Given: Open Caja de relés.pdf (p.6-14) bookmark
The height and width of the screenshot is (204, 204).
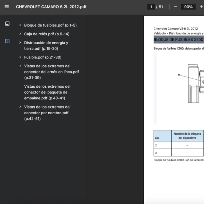Looking at the screenshot, I should click(x=47, y=34).
